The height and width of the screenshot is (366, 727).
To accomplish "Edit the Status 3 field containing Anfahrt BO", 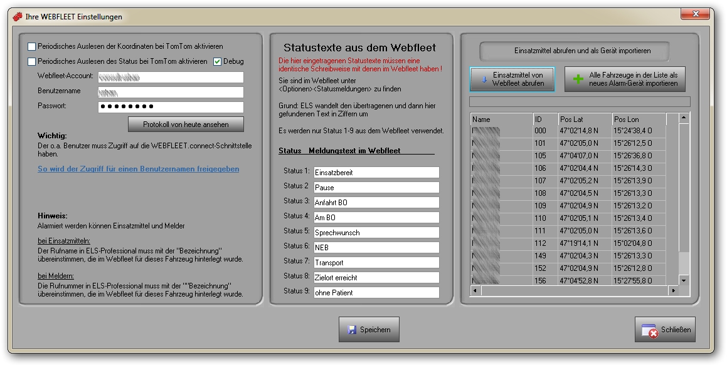I will 376,203.
